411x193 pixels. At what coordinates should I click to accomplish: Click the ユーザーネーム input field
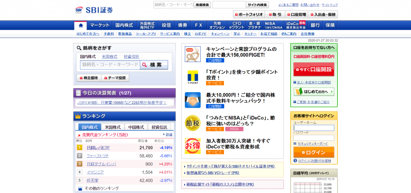coord(314,128)
